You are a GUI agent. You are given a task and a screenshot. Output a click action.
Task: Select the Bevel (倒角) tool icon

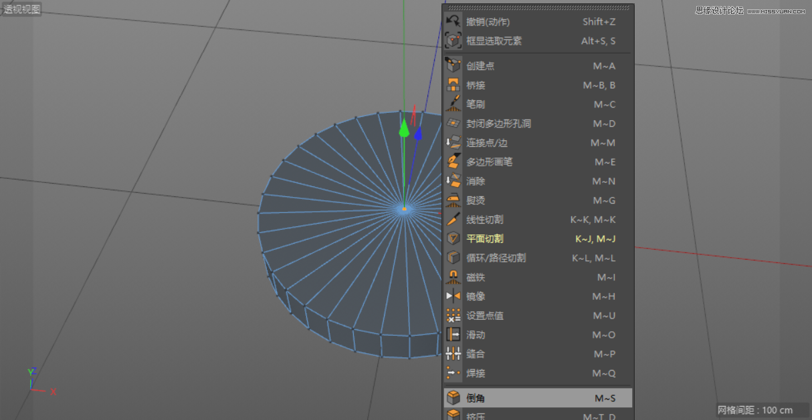[453, 397]
